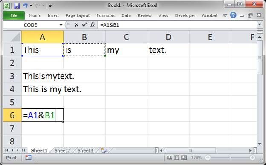Click cell D1 containing "text."

point(168,50)
